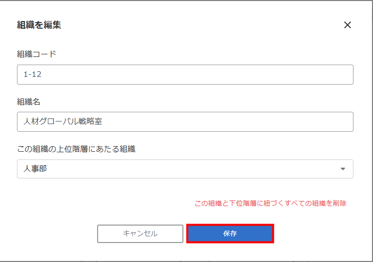Click the キャンセル button
Viewport: 373px width, 262px height.
click(140, 234)
